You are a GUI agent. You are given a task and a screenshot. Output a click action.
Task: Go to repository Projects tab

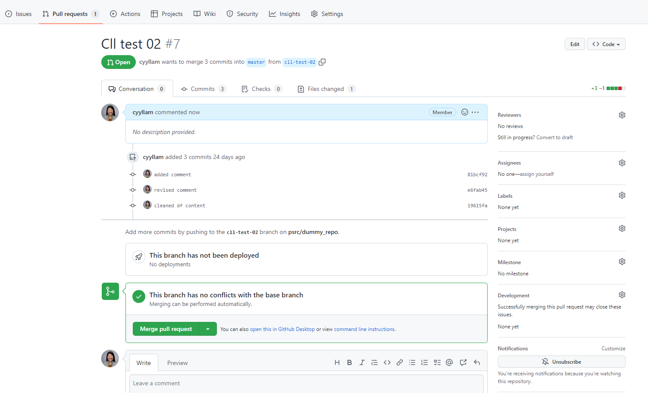pos(167,14)
